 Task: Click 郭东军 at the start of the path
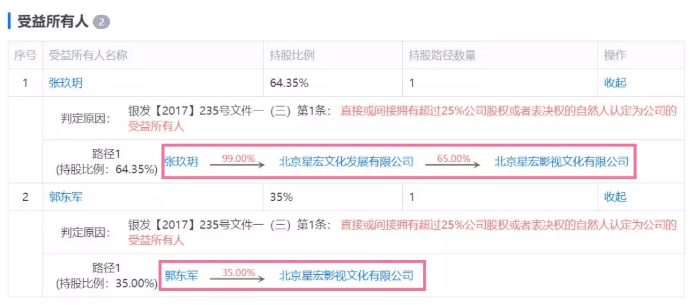pyautogui.click(x=181, y=277)
